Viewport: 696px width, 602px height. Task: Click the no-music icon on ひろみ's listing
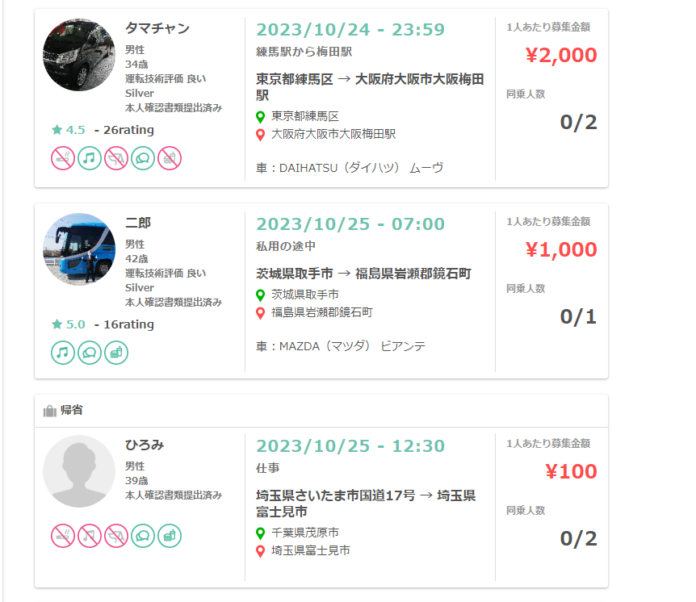click(x=89, y=536)
